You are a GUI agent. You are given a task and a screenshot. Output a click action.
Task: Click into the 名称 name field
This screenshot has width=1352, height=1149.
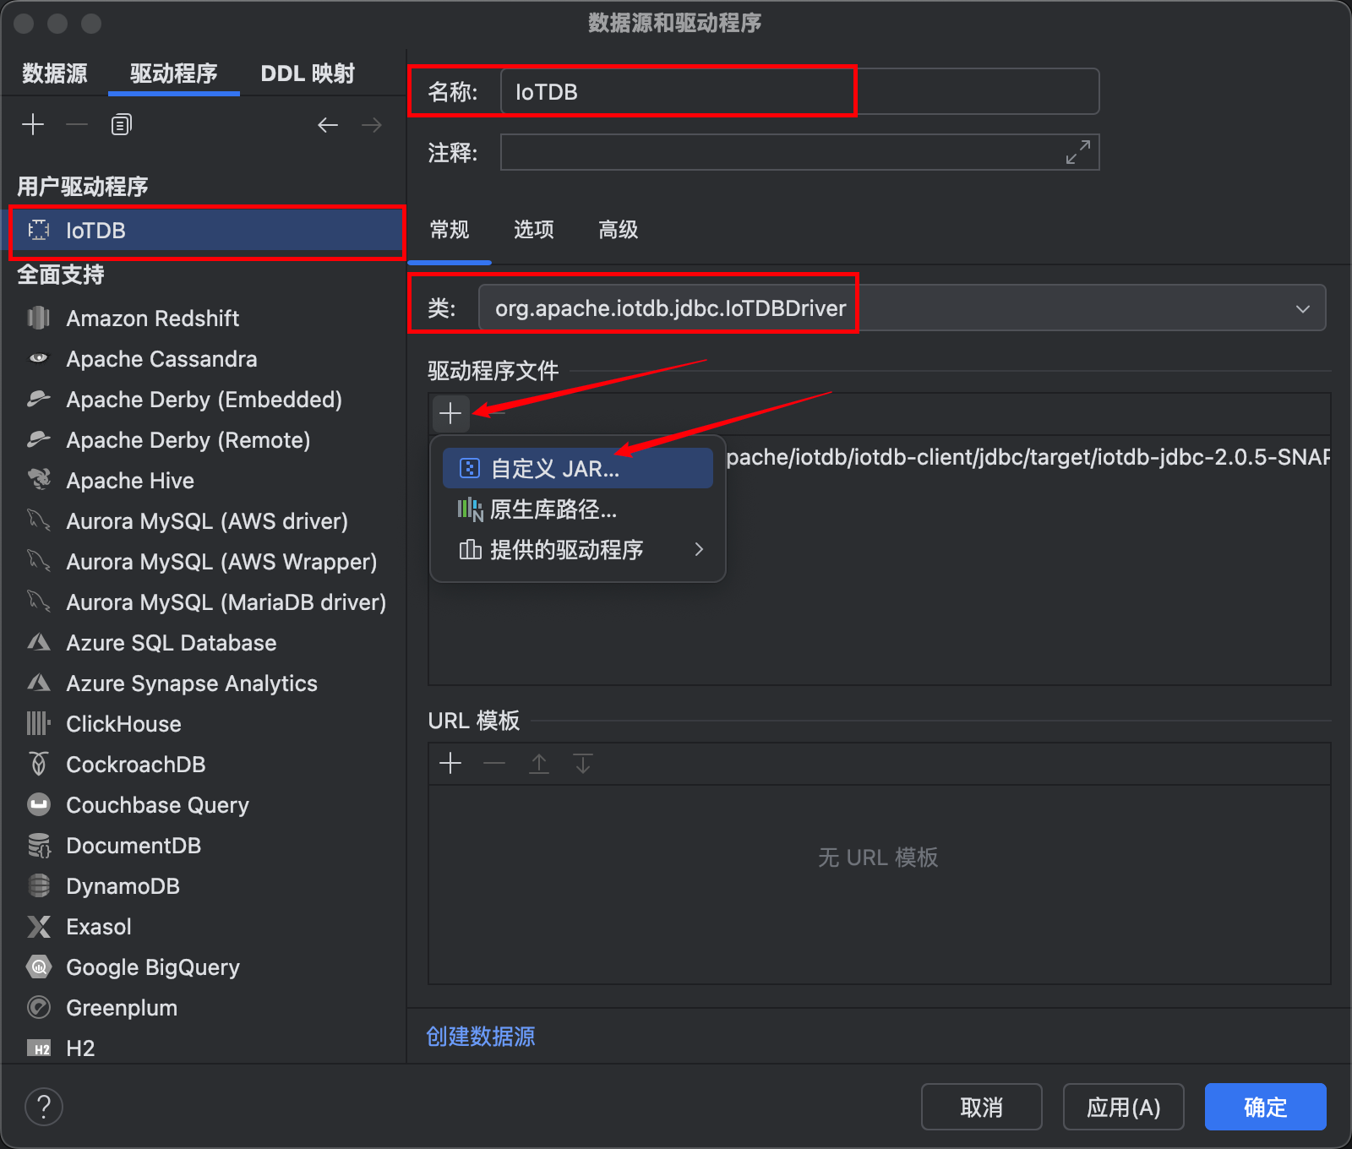[799, 92]
